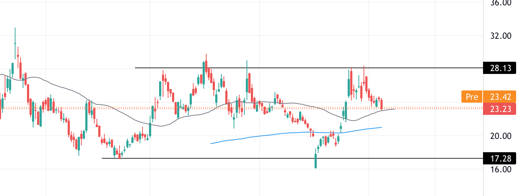Select the orange Pre market label
519x196 pixels.
click(471, 97)
